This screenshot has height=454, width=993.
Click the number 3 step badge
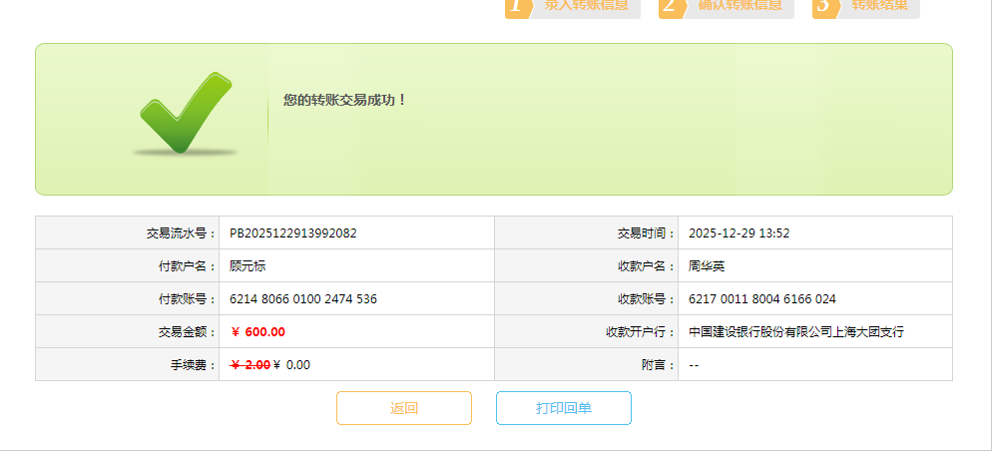point(823,7)
